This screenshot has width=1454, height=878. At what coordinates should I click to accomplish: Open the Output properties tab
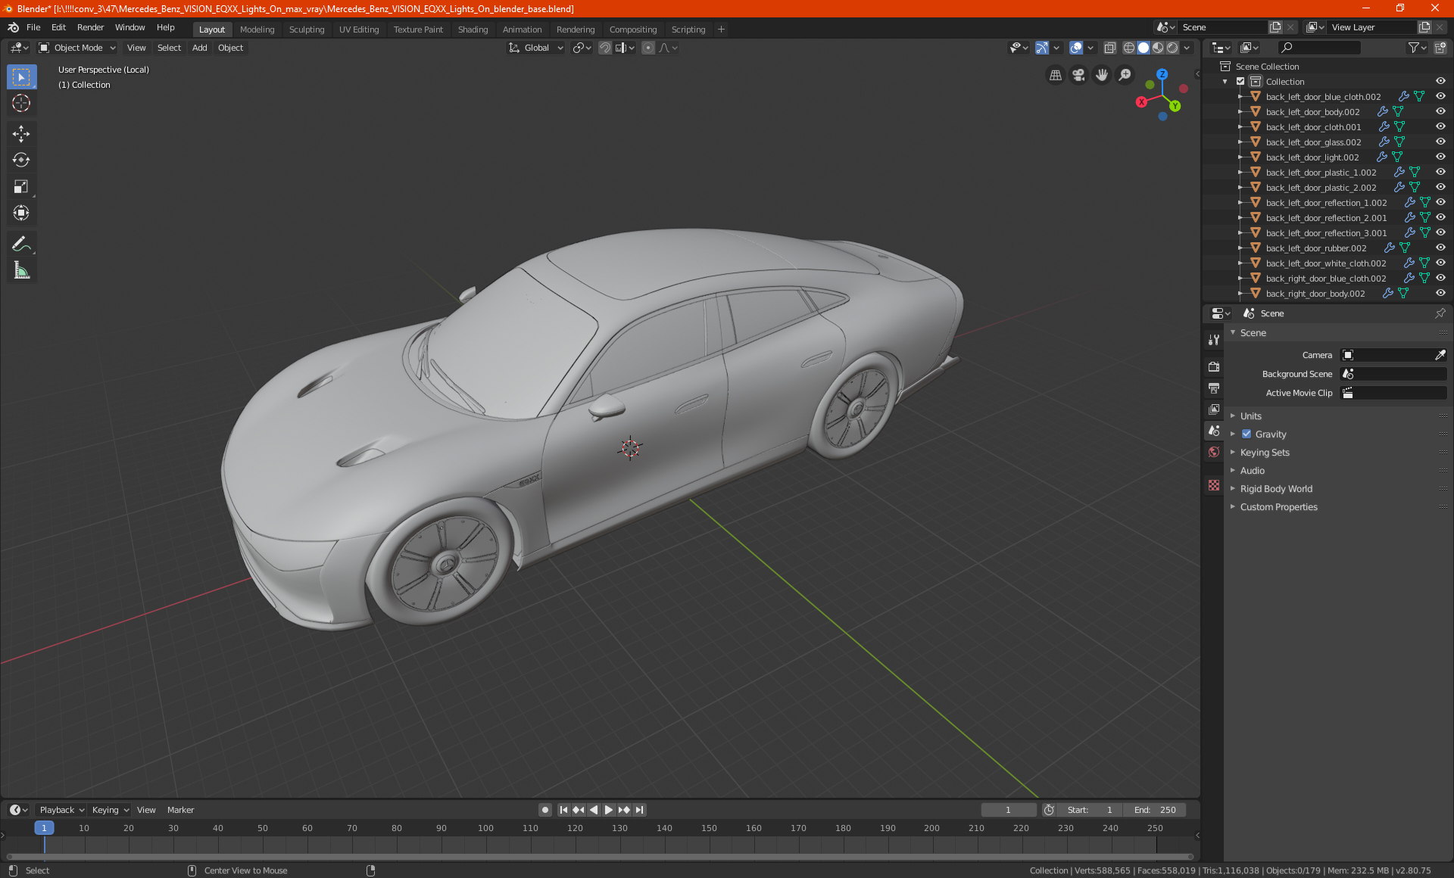tap(1214, 388)
